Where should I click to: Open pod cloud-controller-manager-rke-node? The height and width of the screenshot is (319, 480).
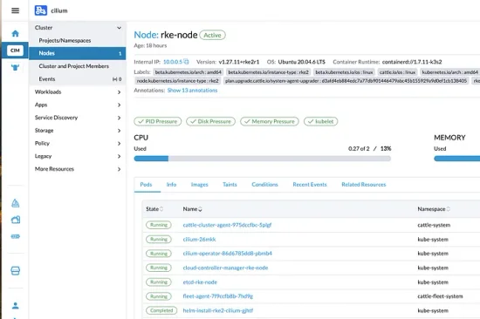pos(225,268)
